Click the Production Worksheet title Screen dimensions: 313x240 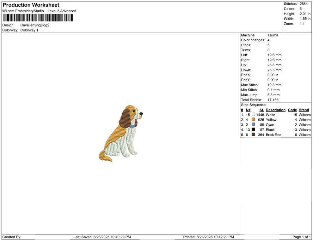31,5
